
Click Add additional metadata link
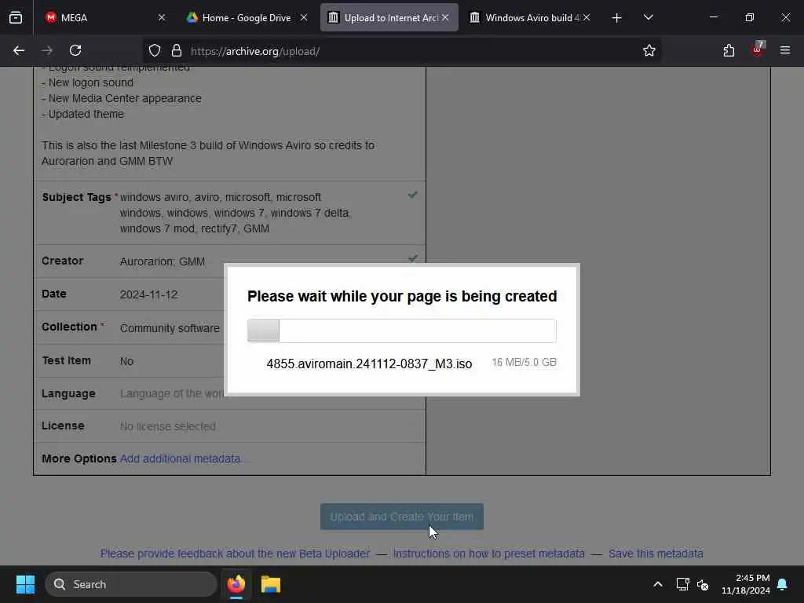180,459
